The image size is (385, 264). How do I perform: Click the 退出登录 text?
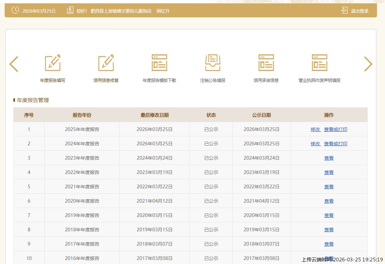coord(360,11)
